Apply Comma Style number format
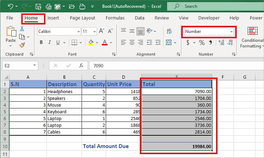 tap(210, 43)
